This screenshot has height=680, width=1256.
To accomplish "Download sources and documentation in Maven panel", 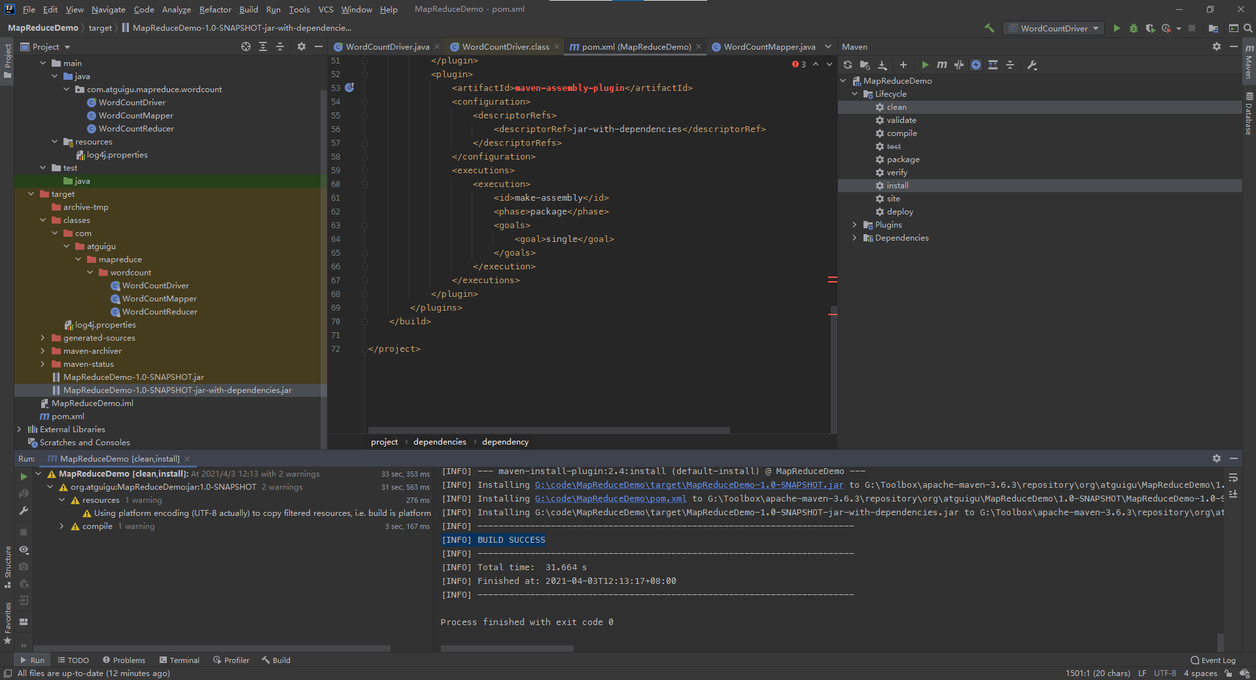I will click(882, 65).
